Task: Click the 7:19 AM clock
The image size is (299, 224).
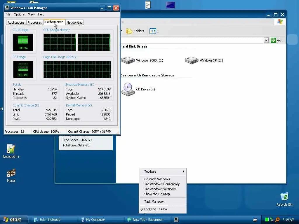Action: click(x=288, y=220)
